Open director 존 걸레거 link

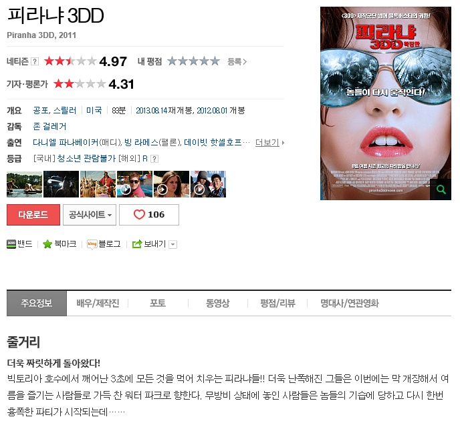(x=49, y=126)
